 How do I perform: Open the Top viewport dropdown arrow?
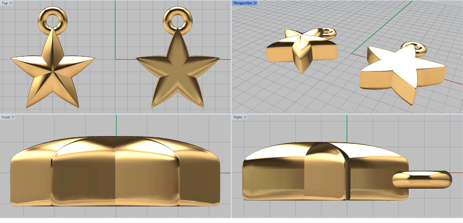(x=11, y=3)
